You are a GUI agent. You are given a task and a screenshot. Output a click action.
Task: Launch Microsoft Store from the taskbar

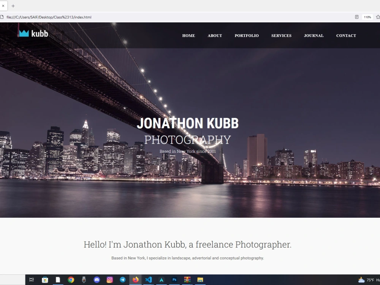click(x=45, y=280)
